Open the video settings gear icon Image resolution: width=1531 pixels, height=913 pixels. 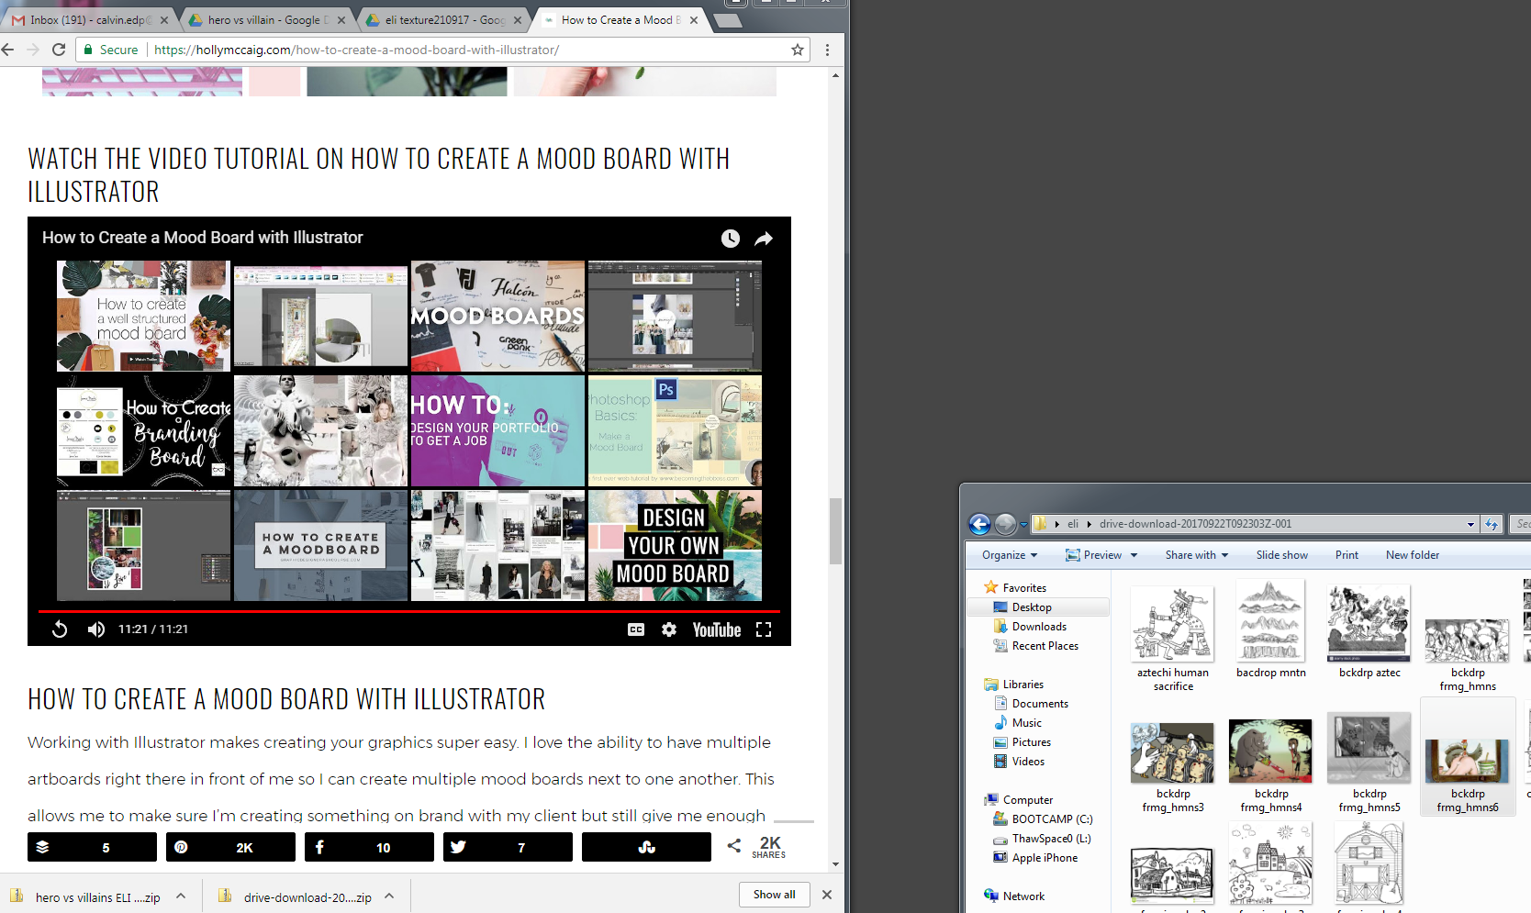(x=669, y=629)
